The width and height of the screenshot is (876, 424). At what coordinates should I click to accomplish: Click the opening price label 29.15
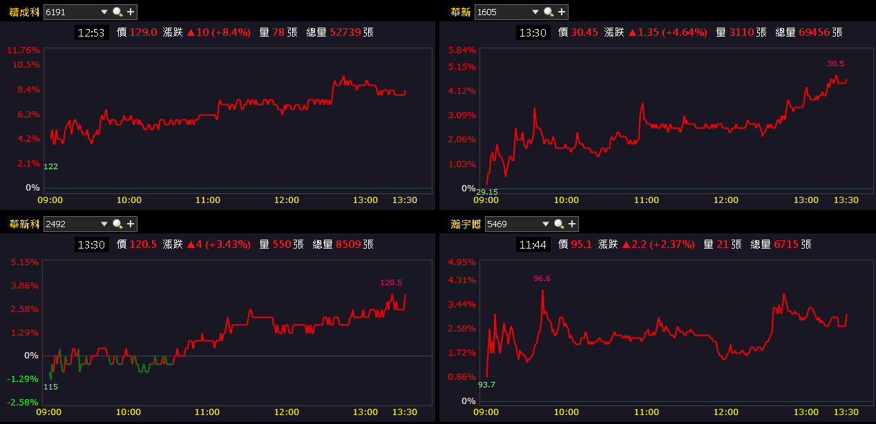coord(486,192)
